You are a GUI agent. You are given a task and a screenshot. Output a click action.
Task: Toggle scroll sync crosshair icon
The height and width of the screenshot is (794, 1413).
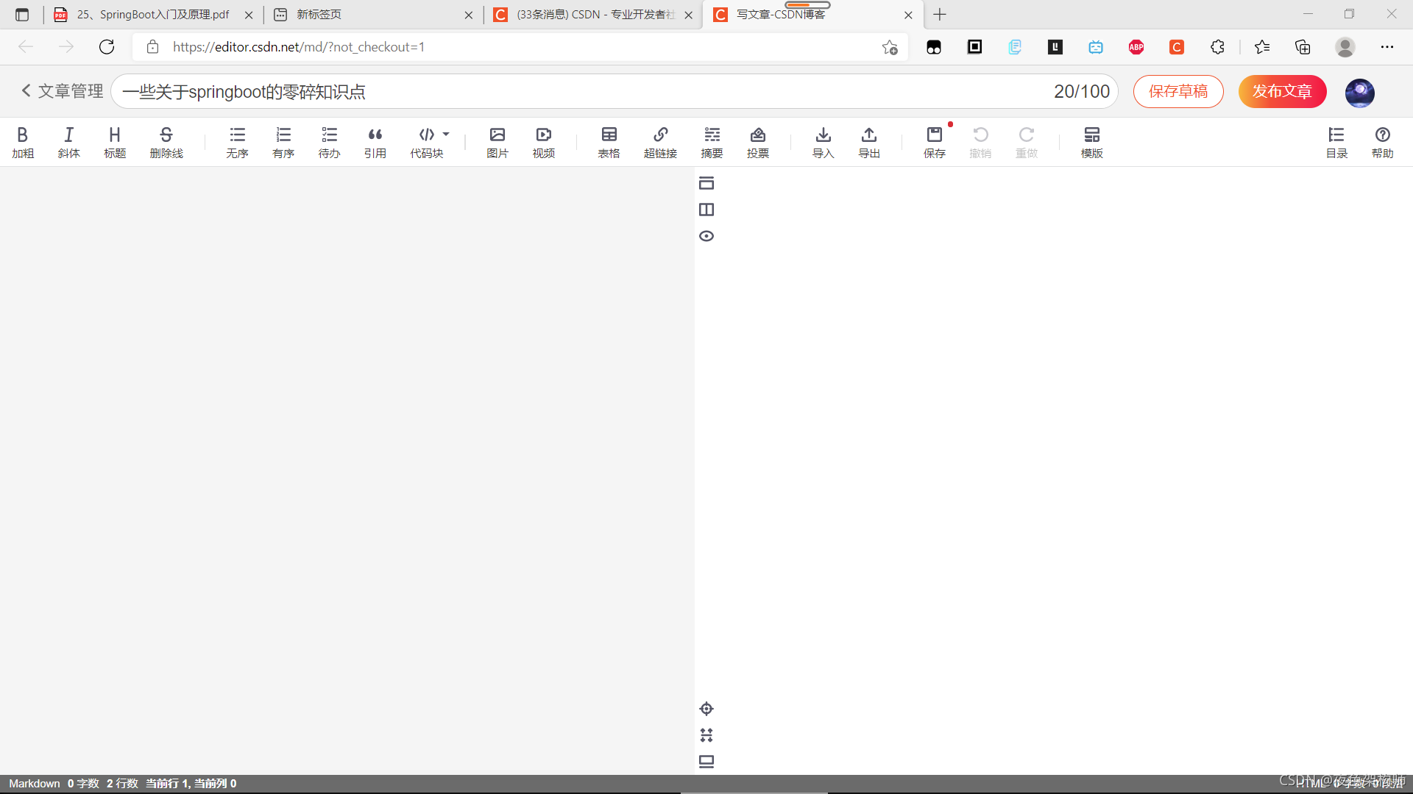click(706, 709)
